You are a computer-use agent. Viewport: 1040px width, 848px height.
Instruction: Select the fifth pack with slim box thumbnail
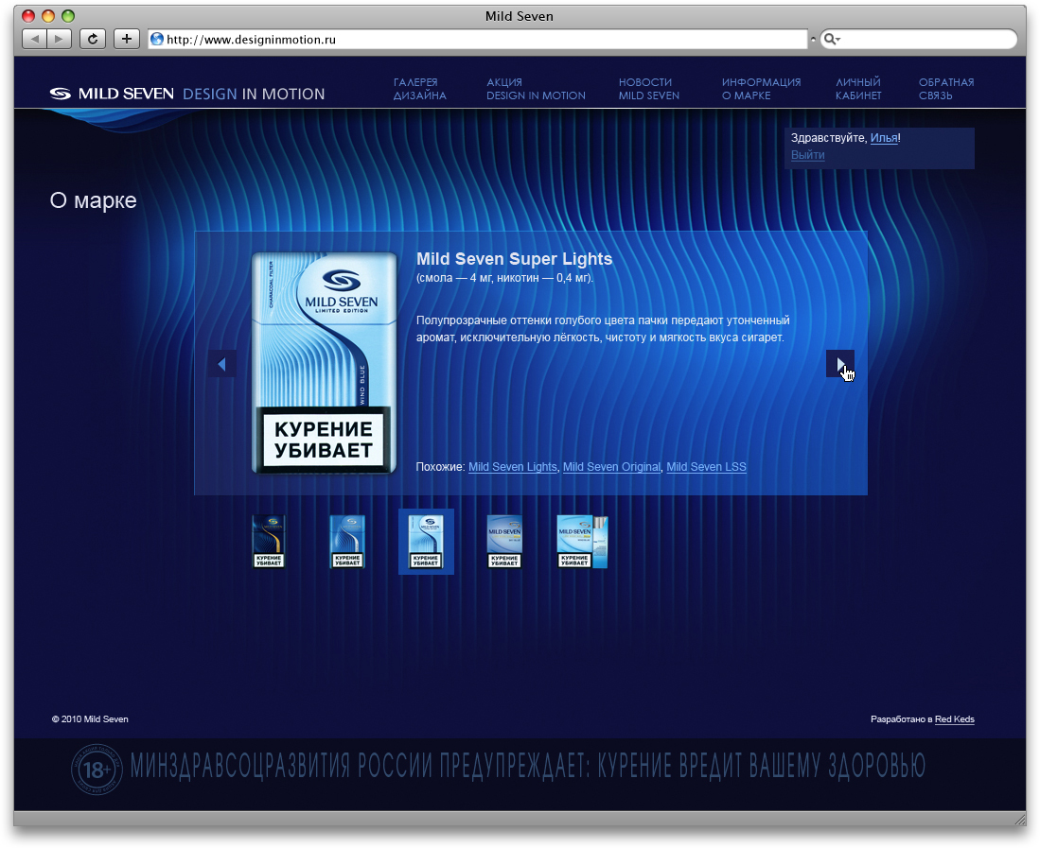pyautogui.click(x=582, y=542)
